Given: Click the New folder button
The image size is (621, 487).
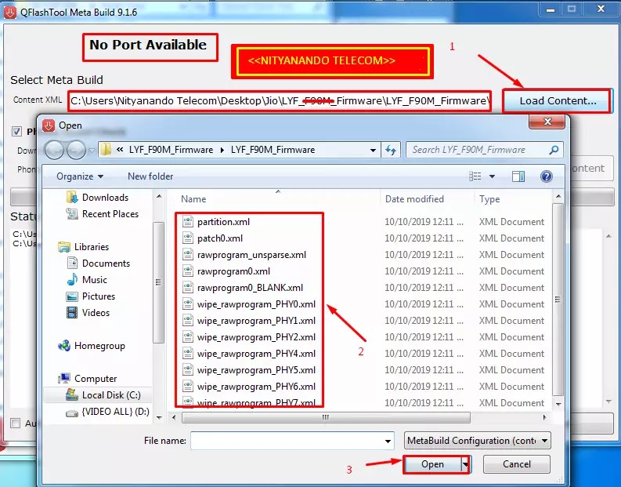Looking at the screenshot, I should [150, 176].
